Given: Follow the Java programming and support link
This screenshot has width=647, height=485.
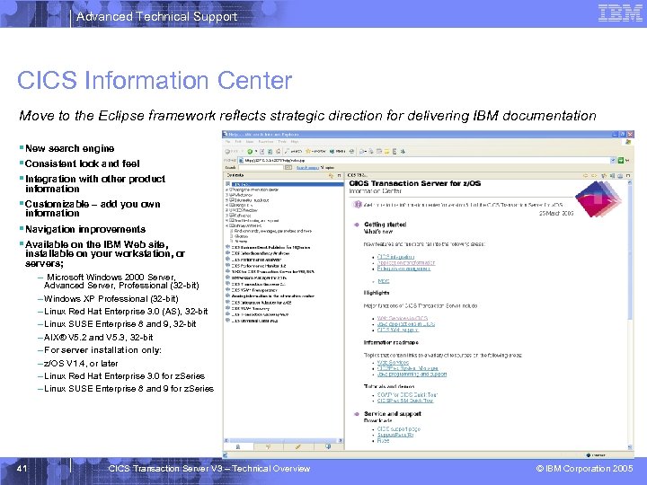Looking at the screenshot, I should [412, 374].
